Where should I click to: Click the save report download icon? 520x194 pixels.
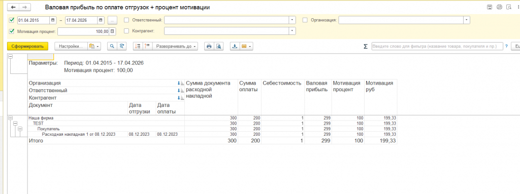[x=235, y=47]
